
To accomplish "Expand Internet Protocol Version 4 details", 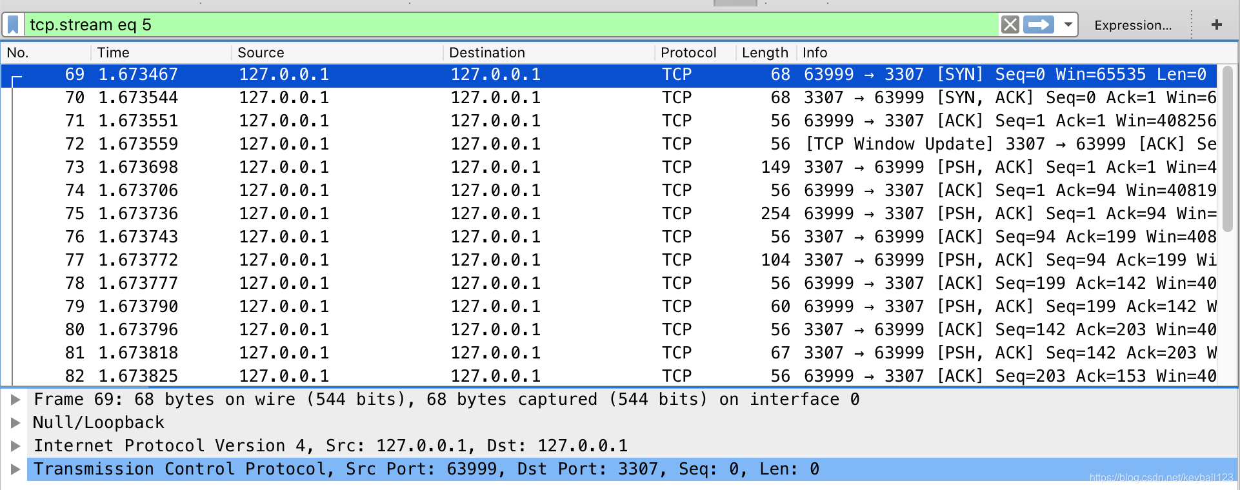I will 15,446.
